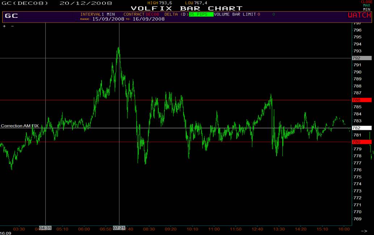Click the CLOSE label at top right
The image size is (374, 235).
point(366,2)
